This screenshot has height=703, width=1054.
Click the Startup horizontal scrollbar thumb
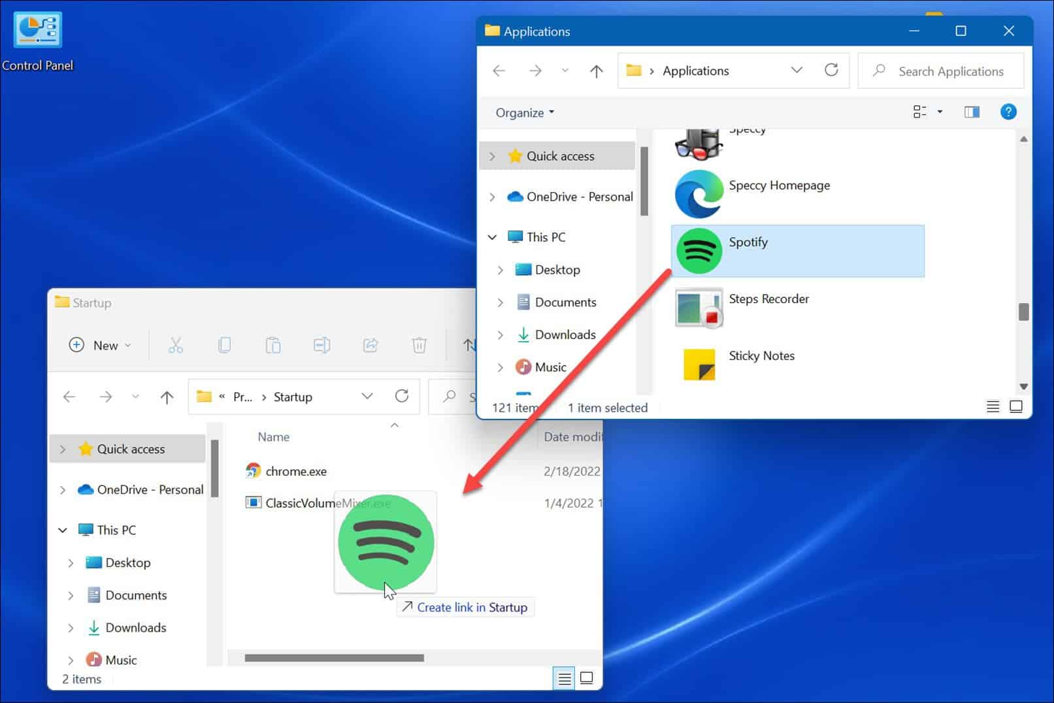coord(334,658)
